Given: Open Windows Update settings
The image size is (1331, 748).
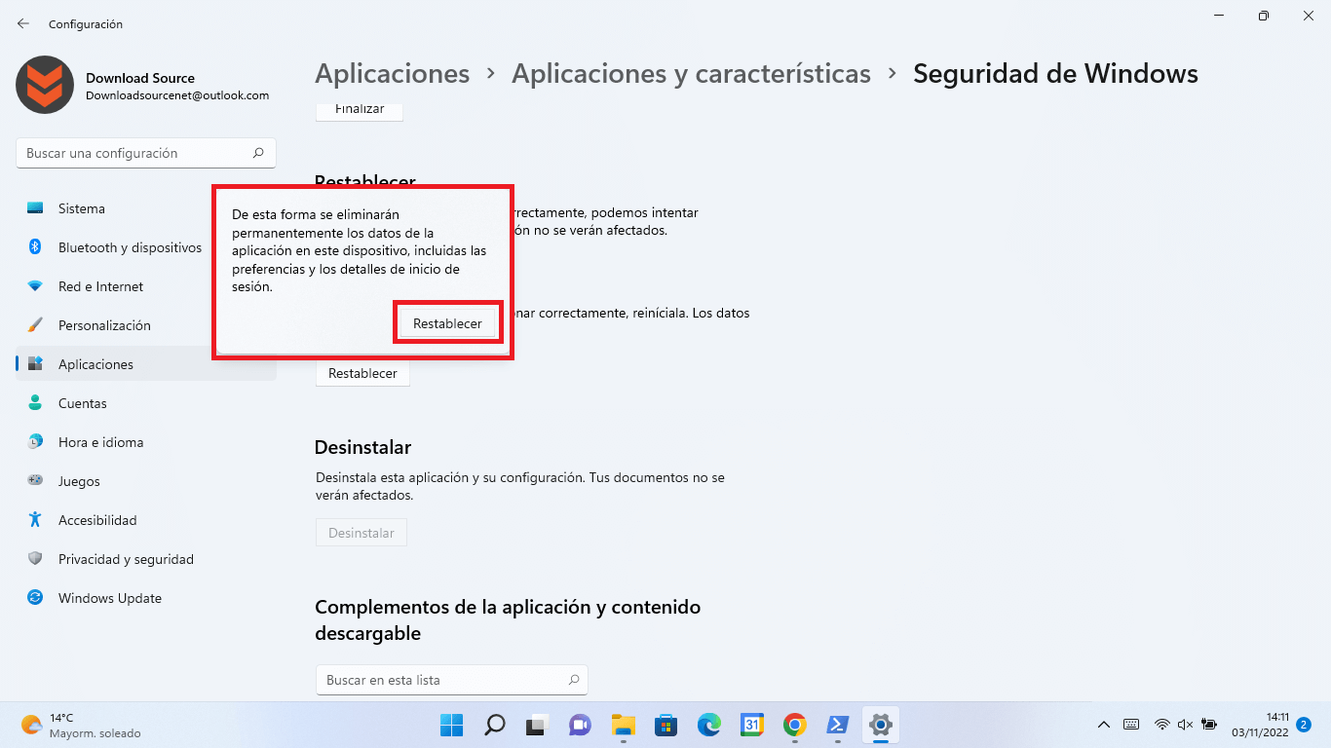Looking at the screenshot, I should [x=146, y=598].
